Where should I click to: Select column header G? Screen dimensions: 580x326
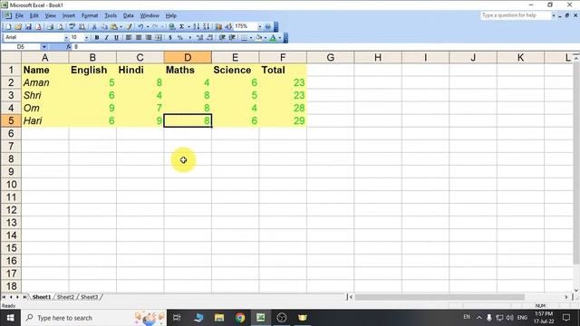[x=330, y=58]
